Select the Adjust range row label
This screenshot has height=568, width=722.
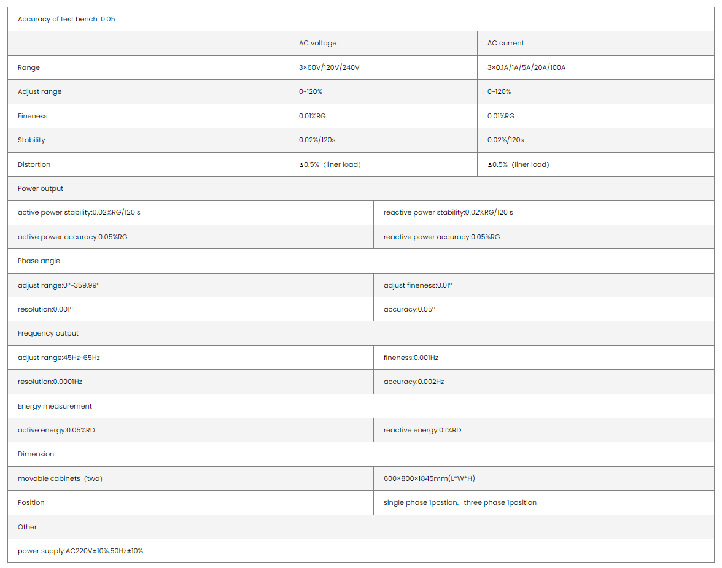[x=40, y=91]
